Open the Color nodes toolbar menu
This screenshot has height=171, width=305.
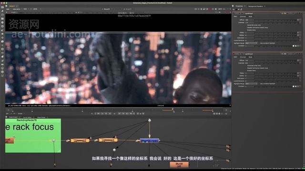pyautogui.click(x=2, y=22)
